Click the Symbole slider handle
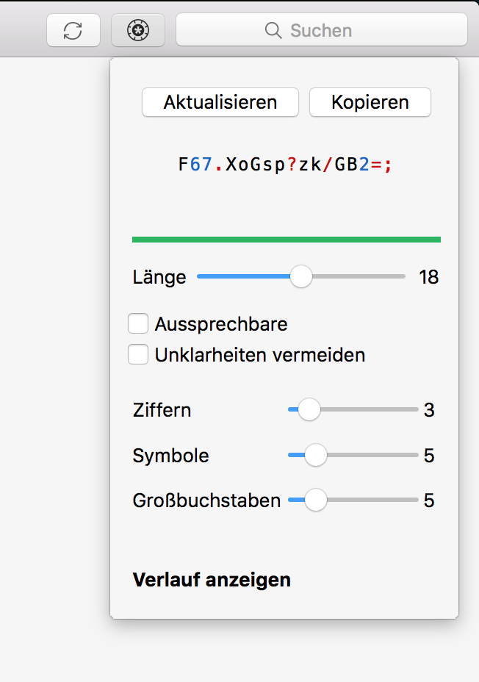479x682 pixels. [316, 456]
